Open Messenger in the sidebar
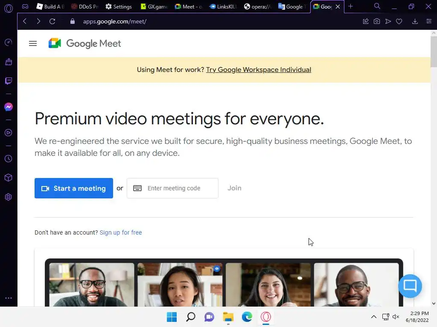This screenshot has width=437, height=327. [x=9, y=107]
